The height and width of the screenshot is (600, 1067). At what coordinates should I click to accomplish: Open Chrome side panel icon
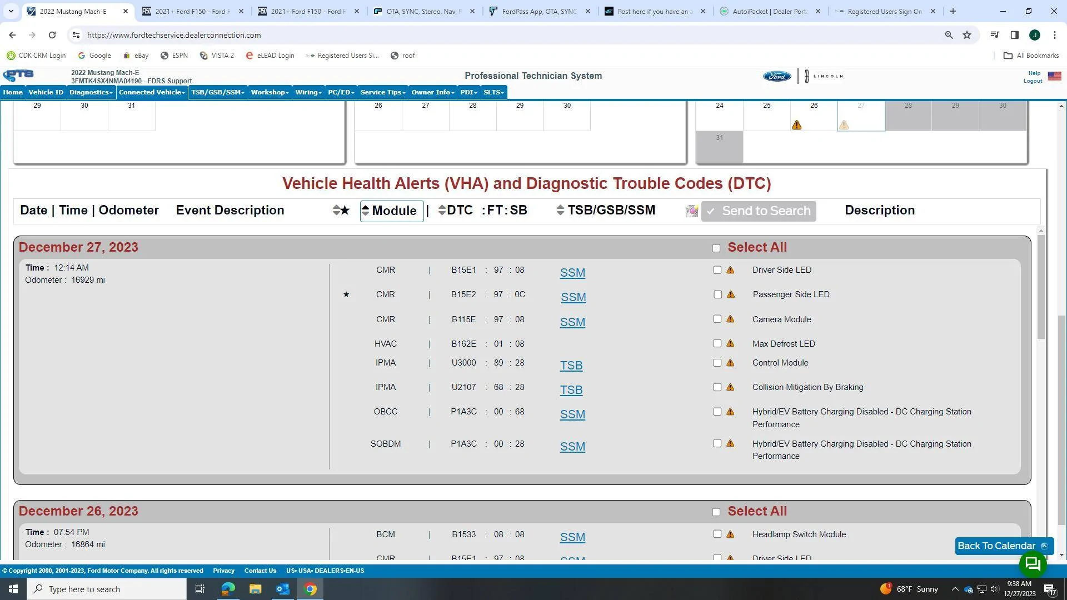click(x=1014, y=35)
